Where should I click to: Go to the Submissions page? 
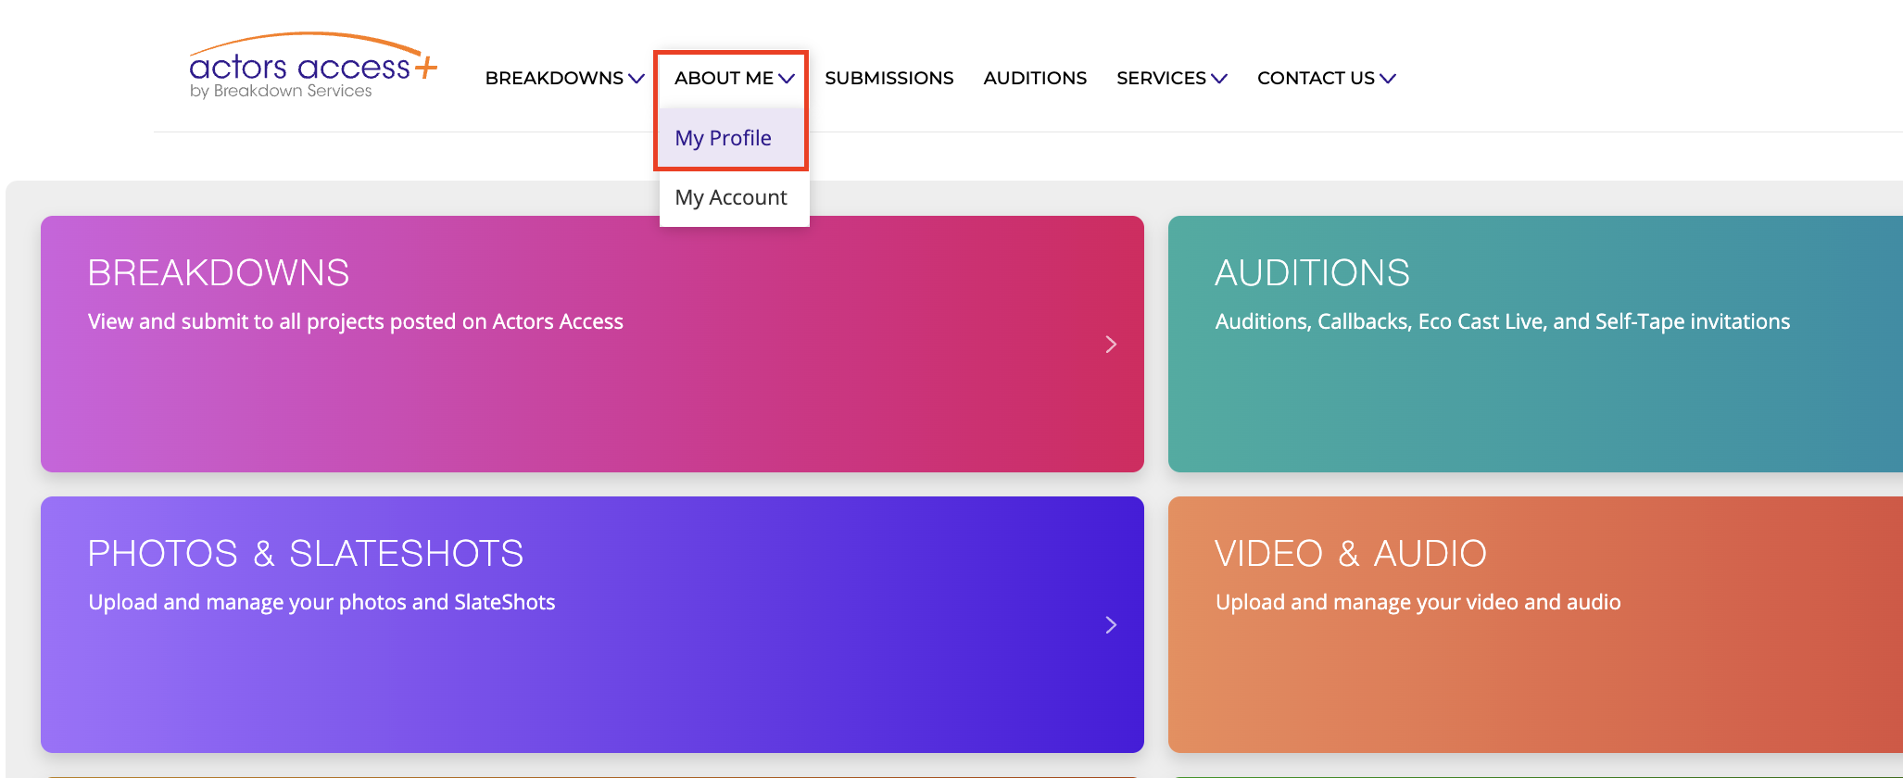point(888,78)
